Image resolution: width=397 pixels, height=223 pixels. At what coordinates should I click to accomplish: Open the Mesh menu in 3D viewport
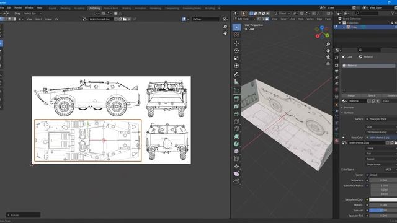pos(300,19)
